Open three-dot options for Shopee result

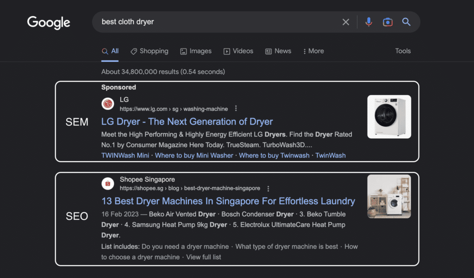pyautogui.click(x=268, y=188)
